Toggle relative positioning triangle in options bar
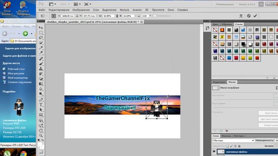The width and height of the screenshot is (278, 156). pos(77,16)
